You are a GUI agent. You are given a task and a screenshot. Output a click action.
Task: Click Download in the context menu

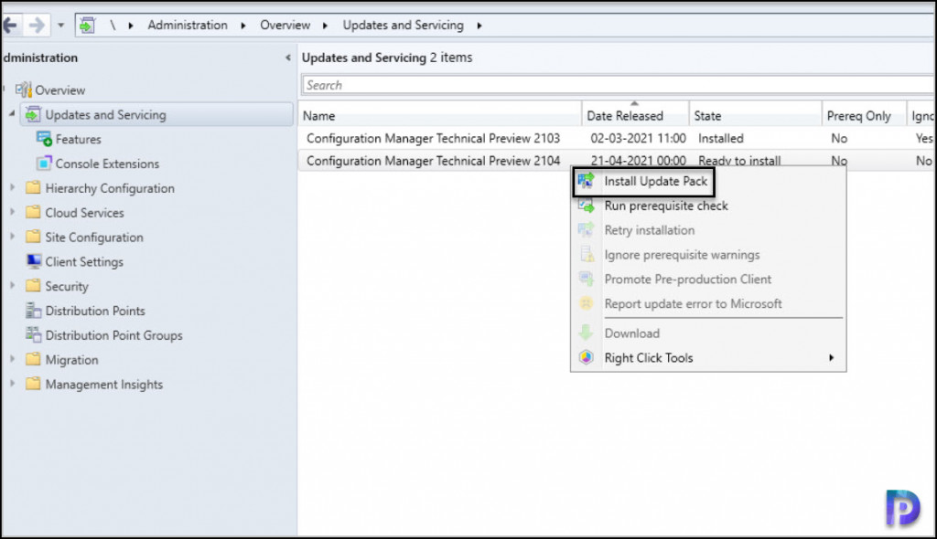click(632, 333)
